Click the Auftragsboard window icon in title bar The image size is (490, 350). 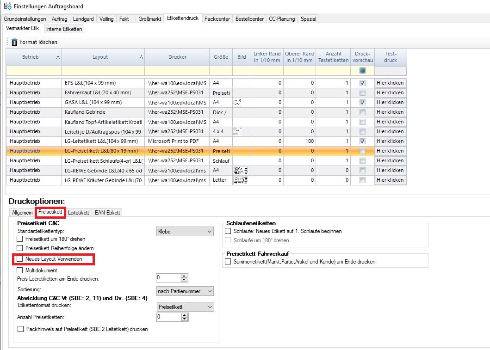(x=7, y=6)
